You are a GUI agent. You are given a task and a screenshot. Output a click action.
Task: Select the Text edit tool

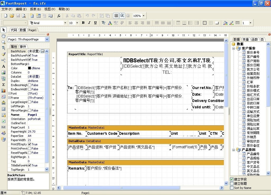(x=3, y=48)
